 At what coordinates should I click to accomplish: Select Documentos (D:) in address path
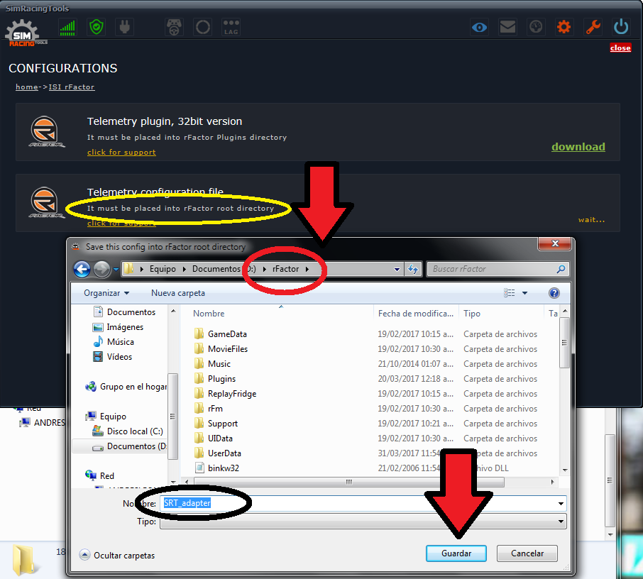[224, 269]
